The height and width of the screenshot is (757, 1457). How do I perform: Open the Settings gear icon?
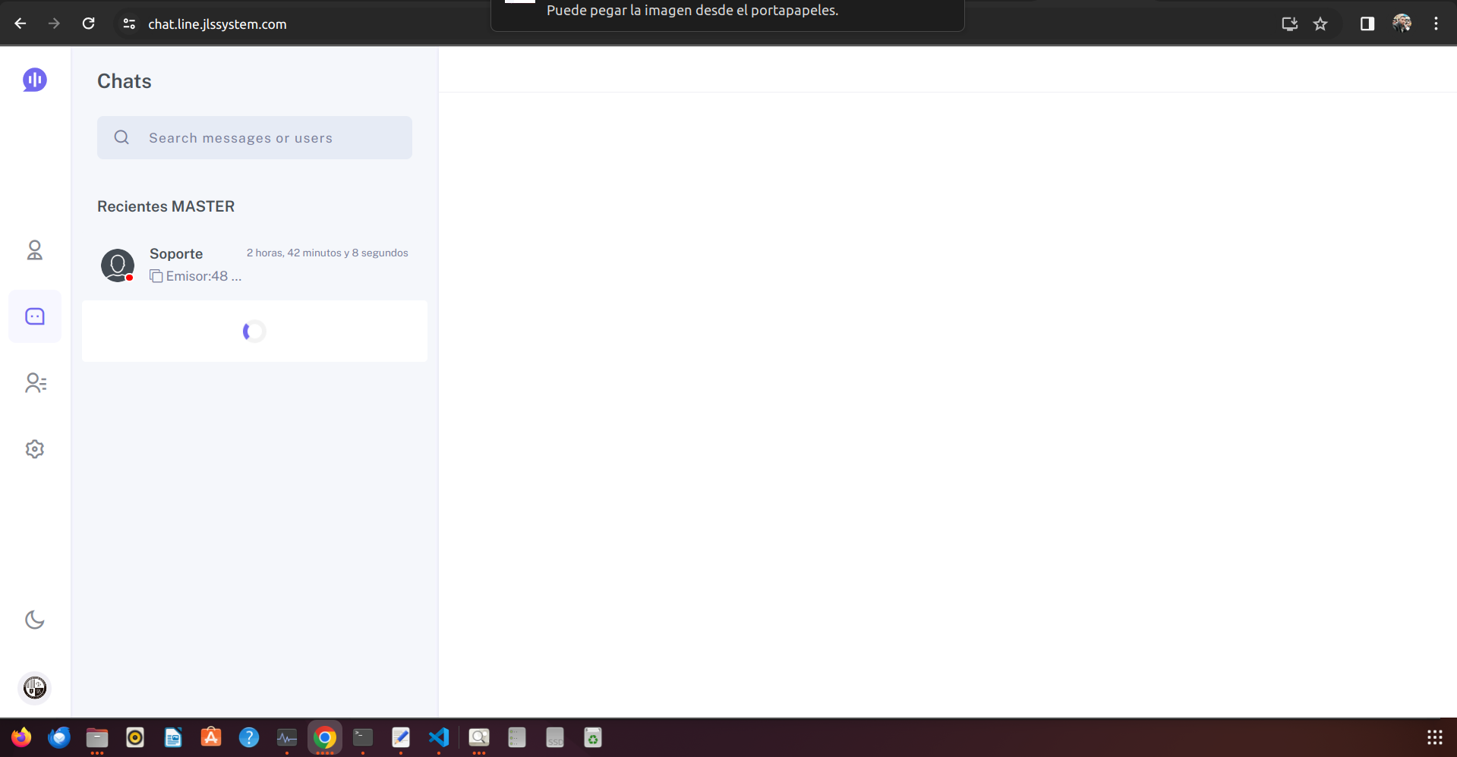(35, 449)
